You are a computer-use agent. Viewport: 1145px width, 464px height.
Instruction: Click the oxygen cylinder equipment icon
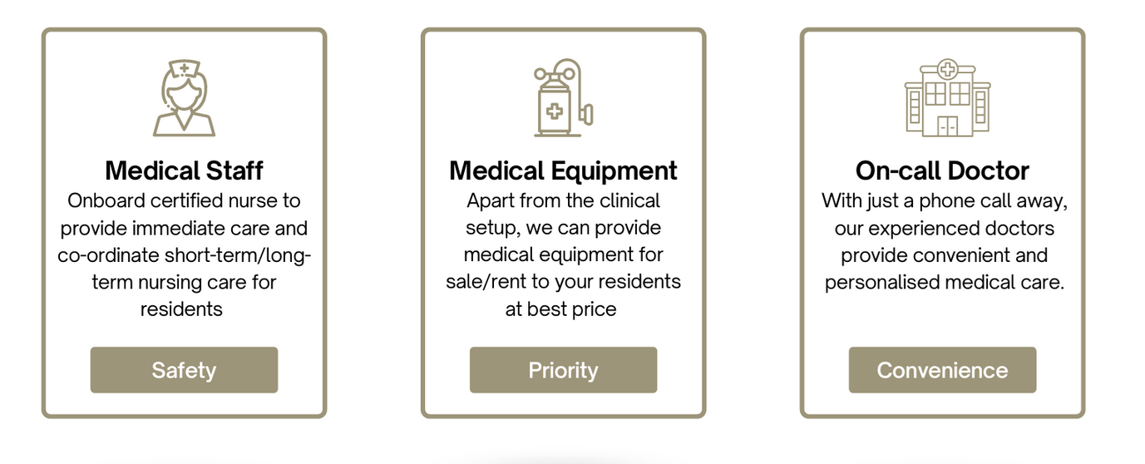563,97
